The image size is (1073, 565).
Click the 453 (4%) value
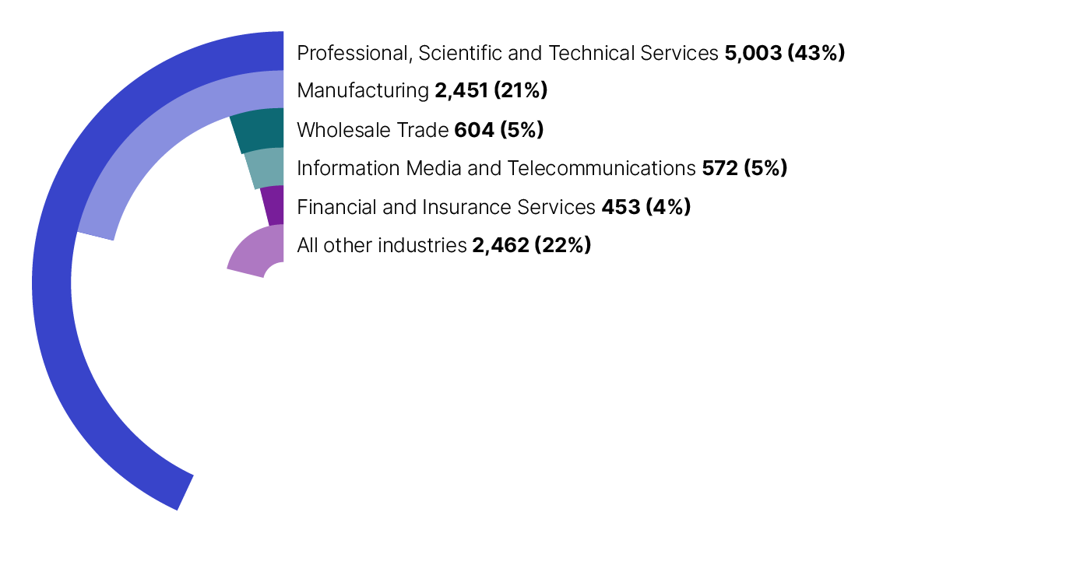pos(646,207)
